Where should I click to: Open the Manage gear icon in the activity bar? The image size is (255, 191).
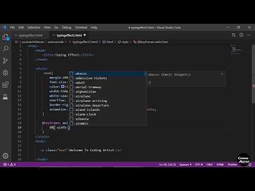tap(5, 155)
